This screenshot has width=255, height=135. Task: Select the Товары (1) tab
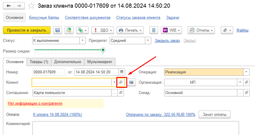coord(39,62)
